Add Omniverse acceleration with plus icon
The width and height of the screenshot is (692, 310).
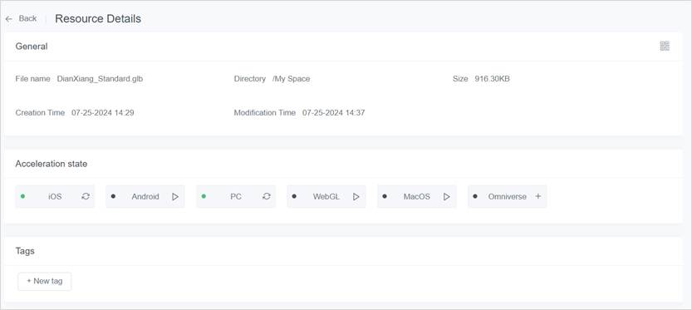coord(538,196)
